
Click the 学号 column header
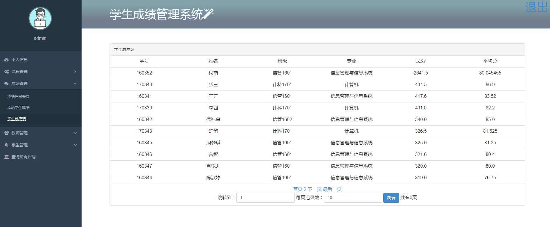click(x=144, y=61)
